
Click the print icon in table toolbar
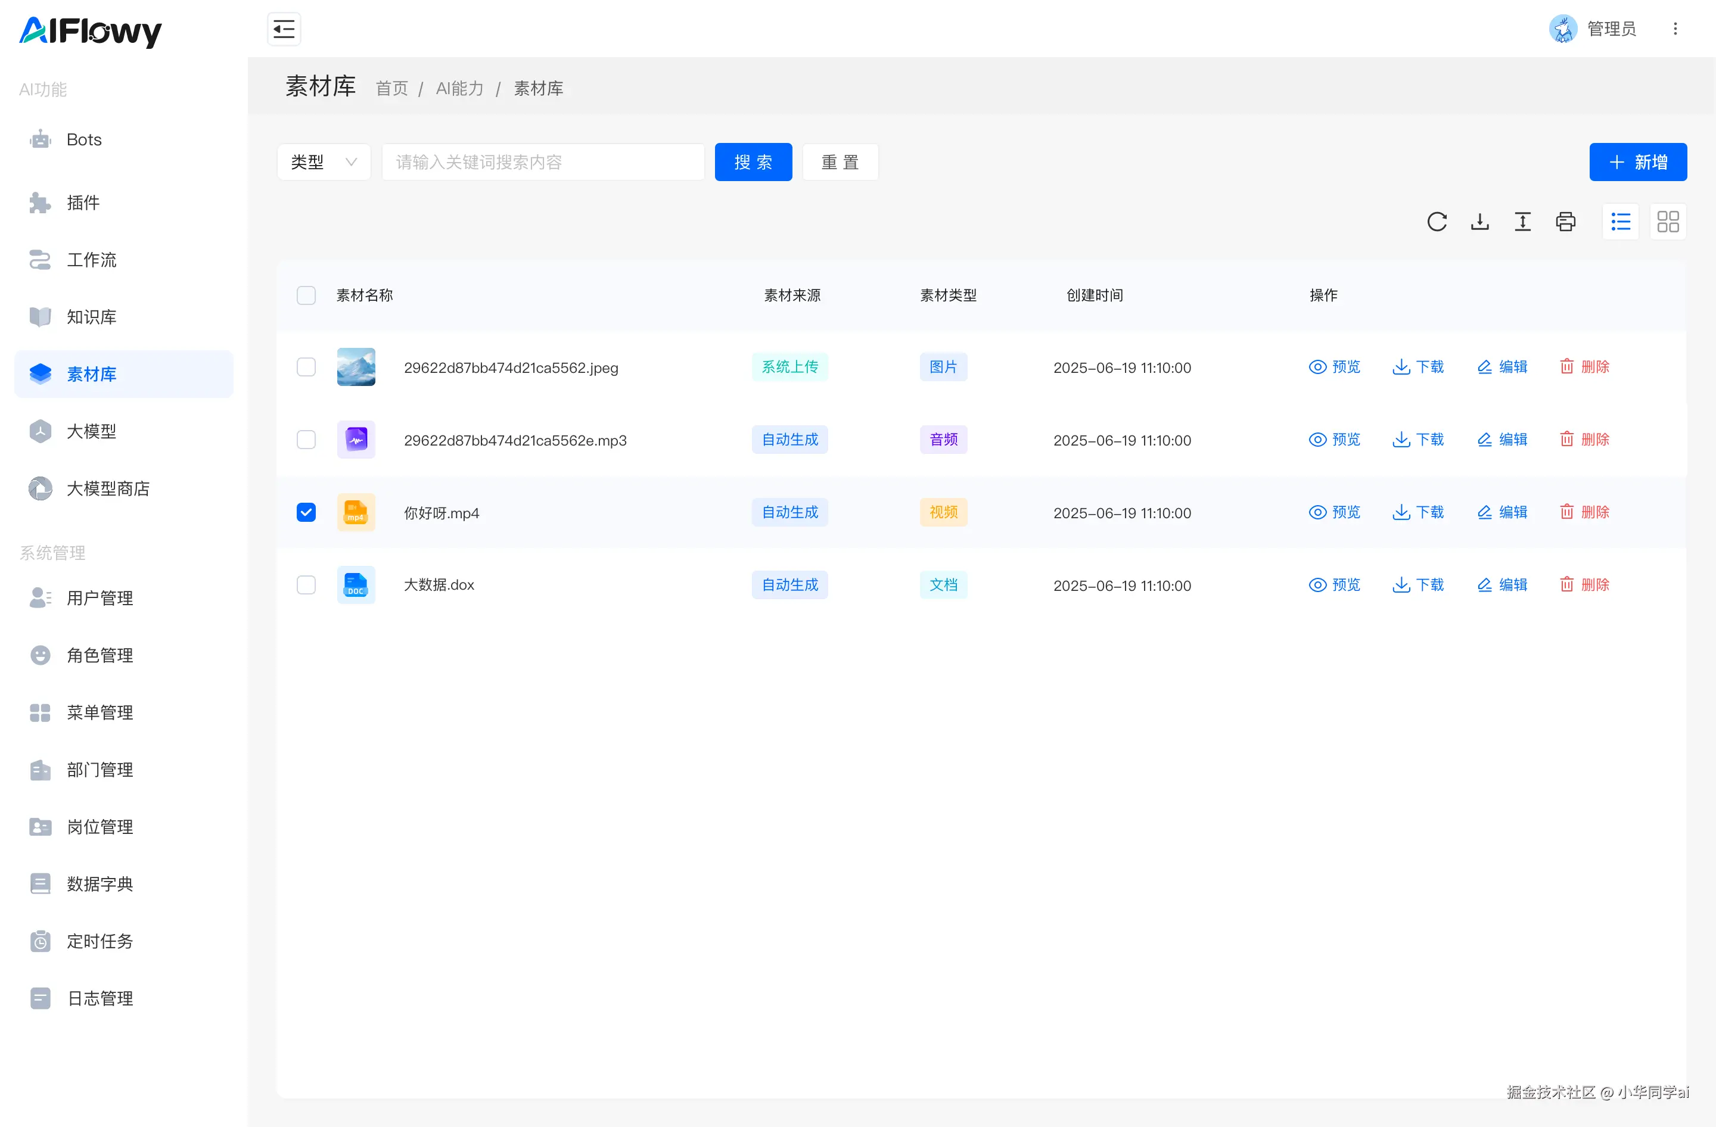click(x=1565, y=222)
